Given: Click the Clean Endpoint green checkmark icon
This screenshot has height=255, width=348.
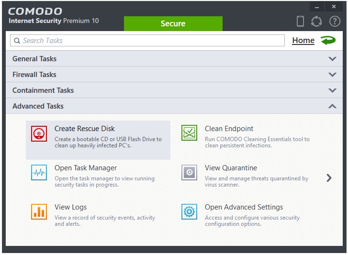Looking at the screenshot, I should click(x=189, y=133).
